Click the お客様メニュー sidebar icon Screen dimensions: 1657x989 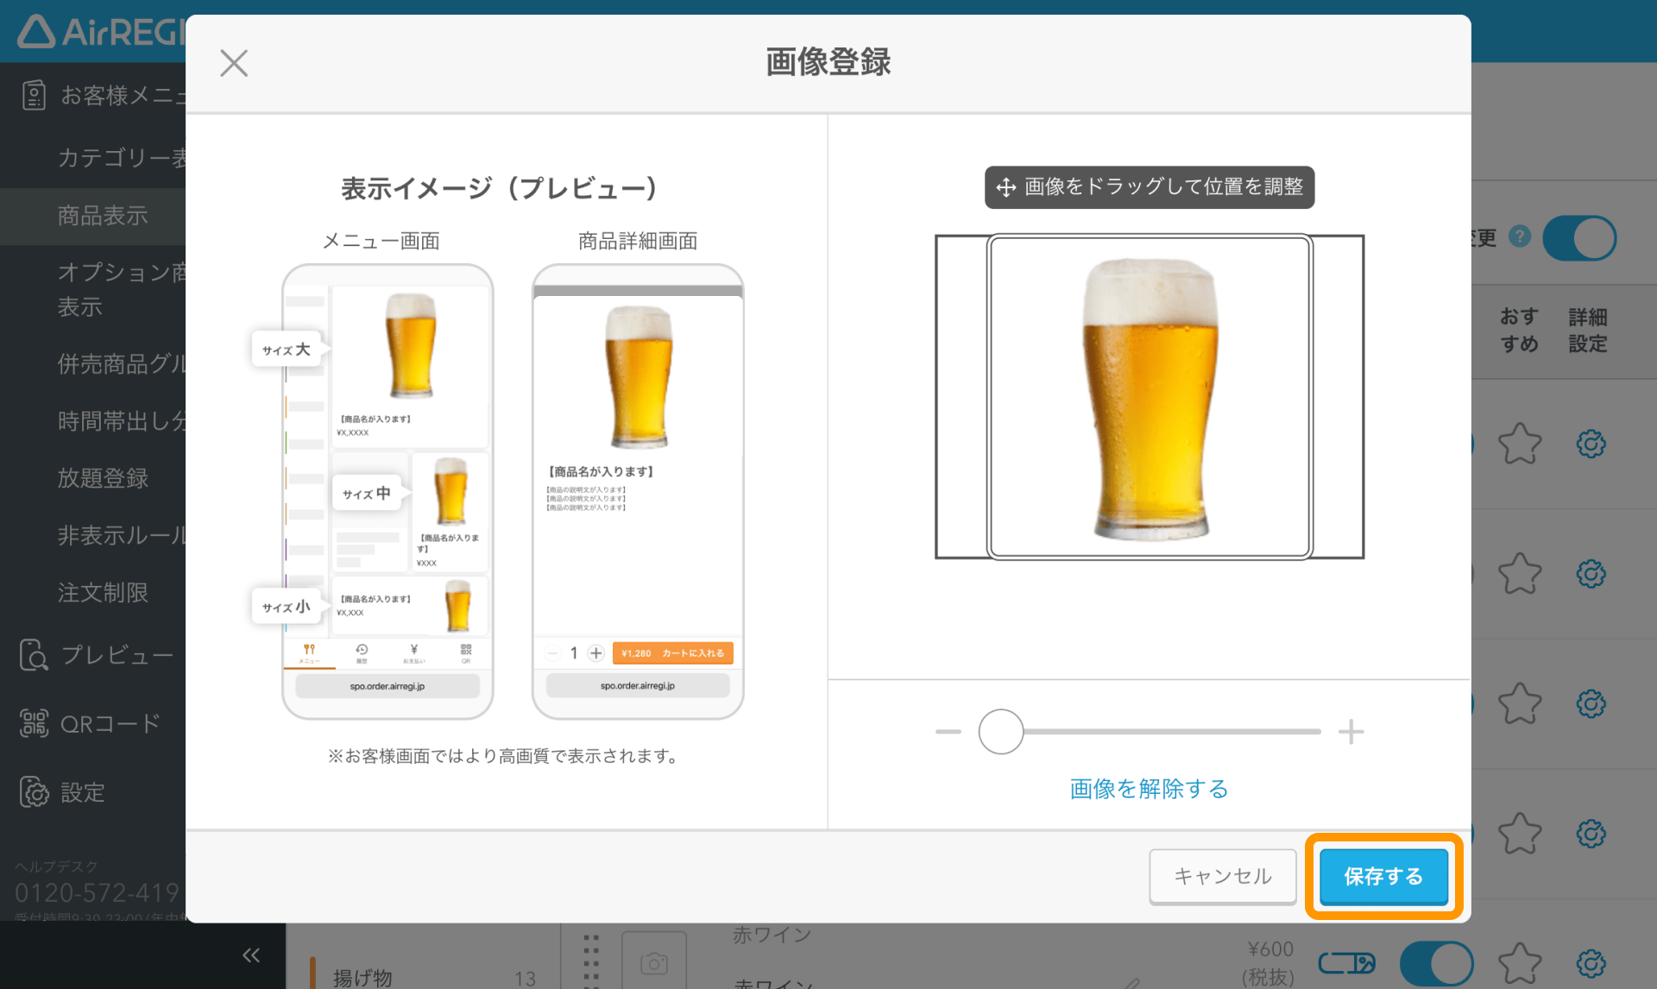35,95
